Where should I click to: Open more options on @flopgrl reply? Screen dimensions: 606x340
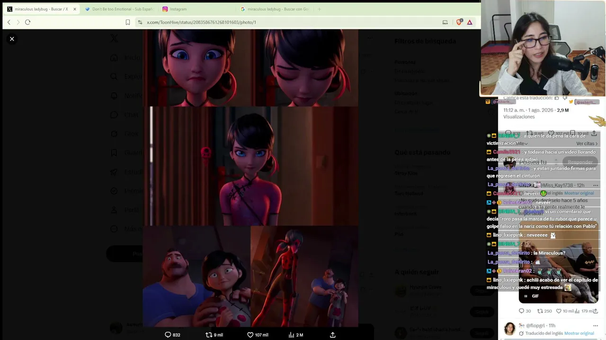[x=596, y=325]
